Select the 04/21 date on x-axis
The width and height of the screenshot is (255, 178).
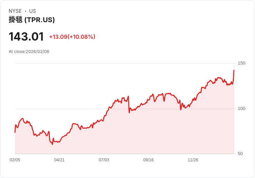tap(59, 160)
